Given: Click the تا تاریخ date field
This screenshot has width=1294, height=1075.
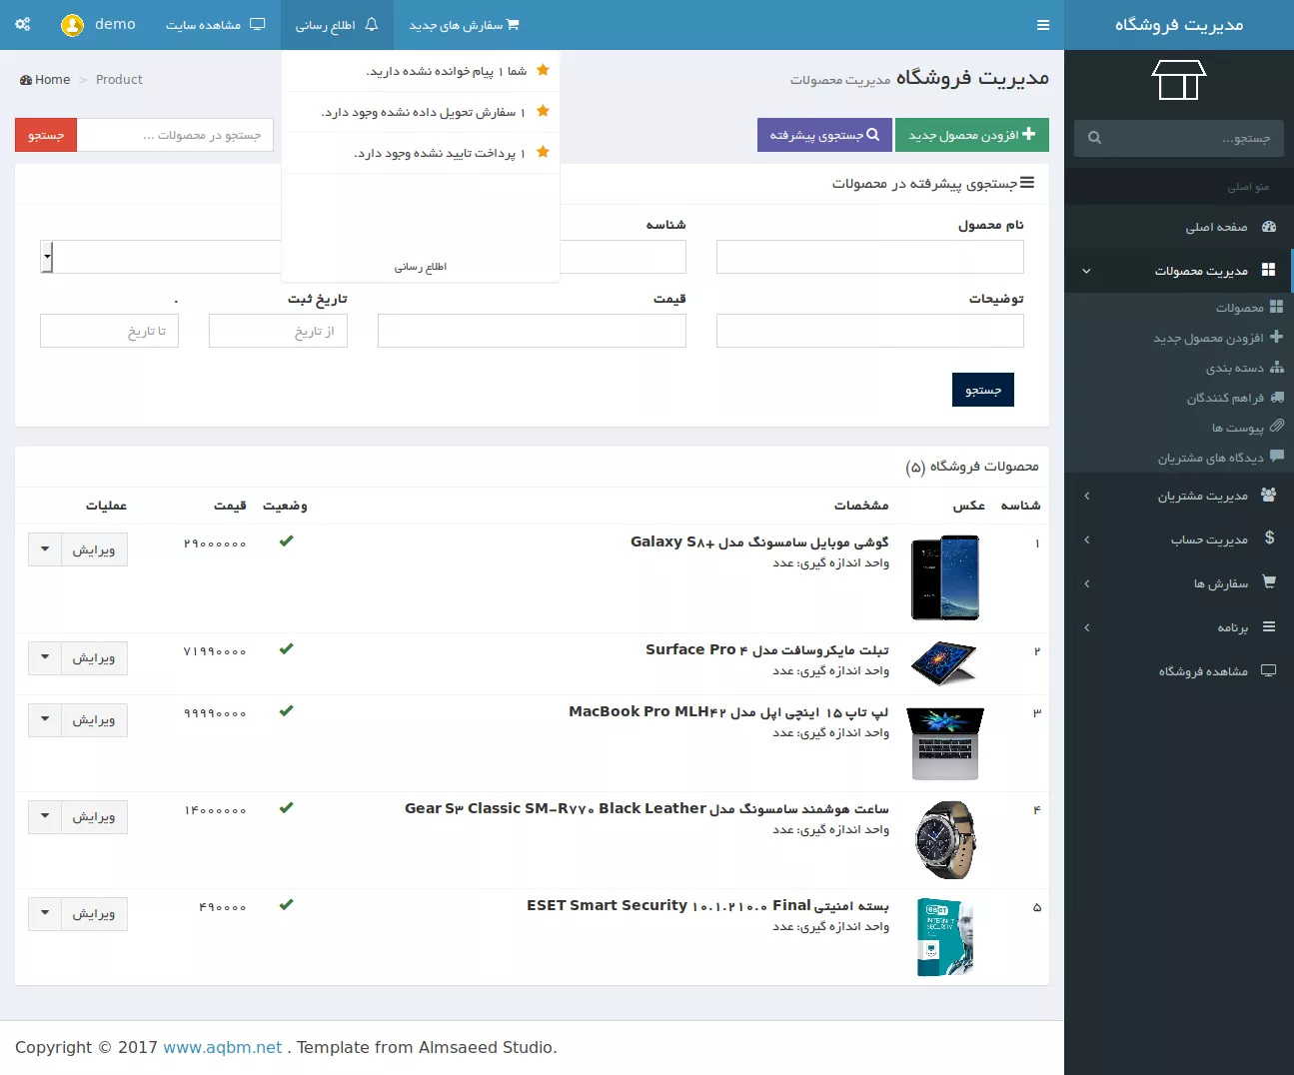Looking at the screenshot, I should pos(109,331).
